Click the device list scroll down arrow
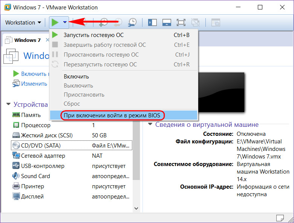 (x=136, y=208)
